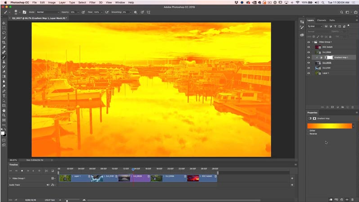Viewport: 359px width, 202px height.
Task: Add audio to Audio Track with plus
Action: pyautogui.click(x=292, y=185)
